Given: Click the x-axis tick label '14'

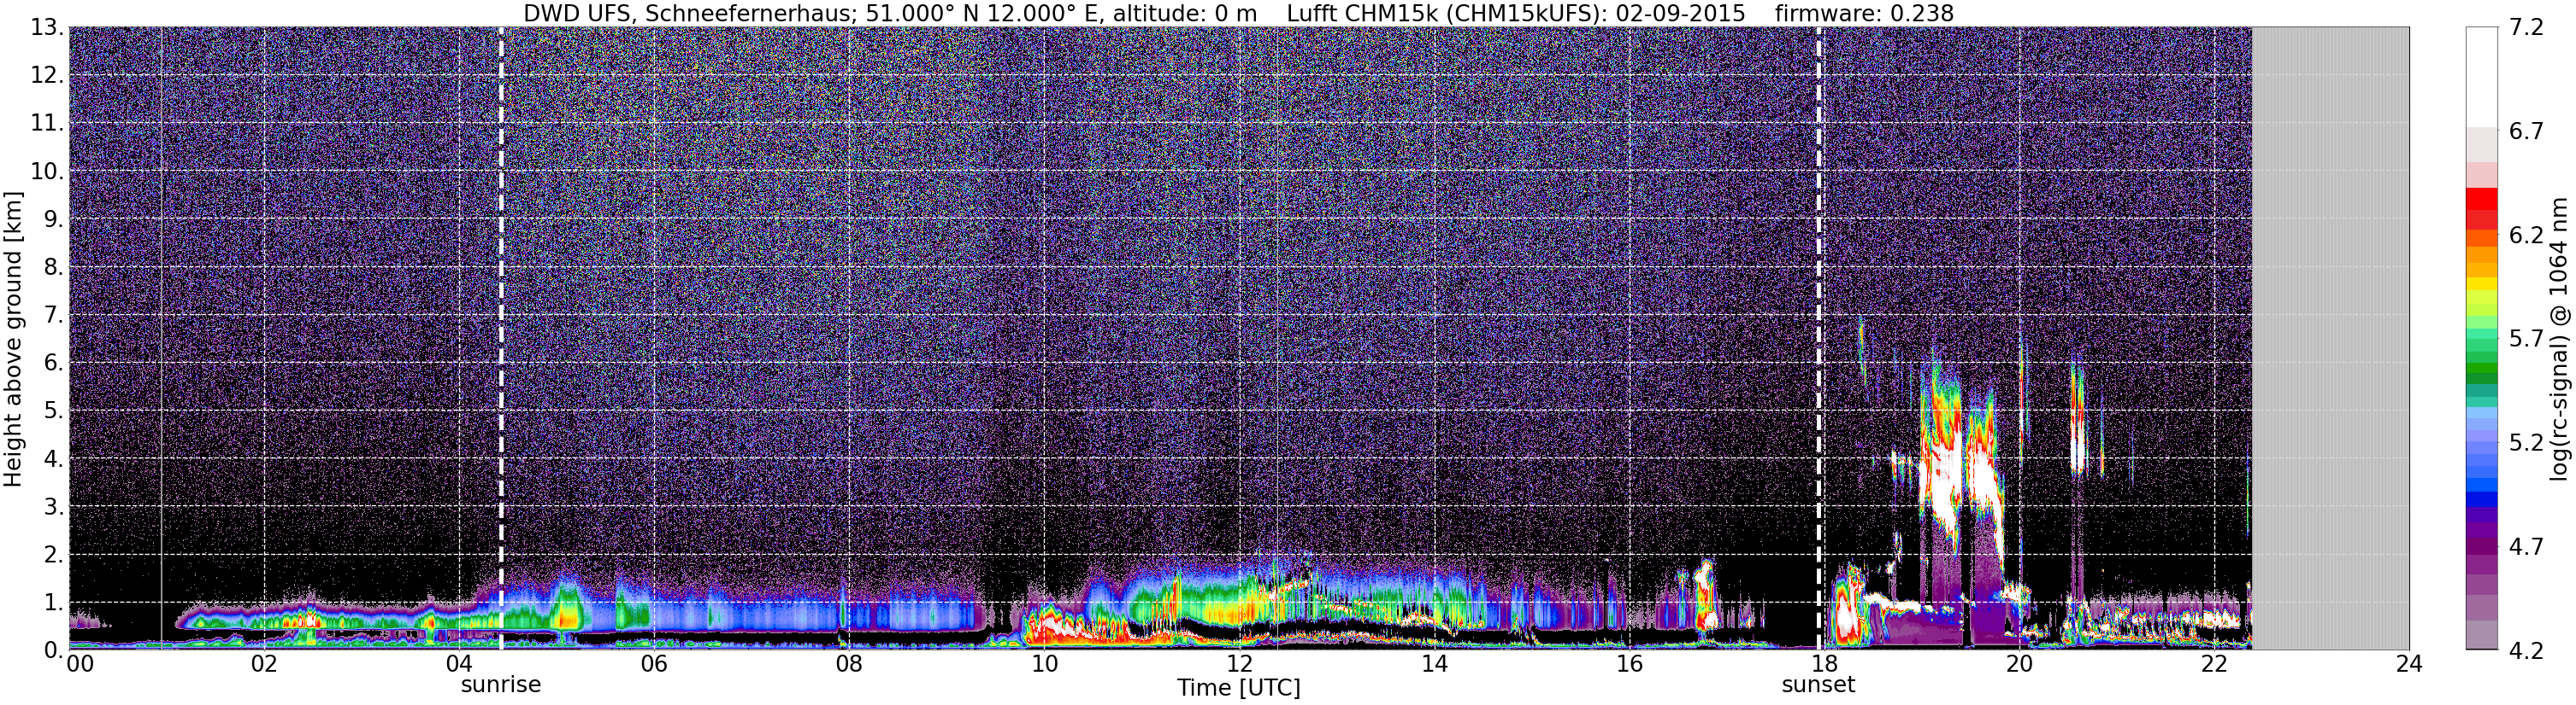Looking at the screenshot, I should [x=1434, y=665].
